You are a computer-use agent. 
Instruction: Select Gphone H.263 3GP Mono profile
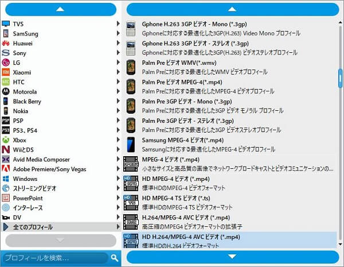[x=229, y=29]
